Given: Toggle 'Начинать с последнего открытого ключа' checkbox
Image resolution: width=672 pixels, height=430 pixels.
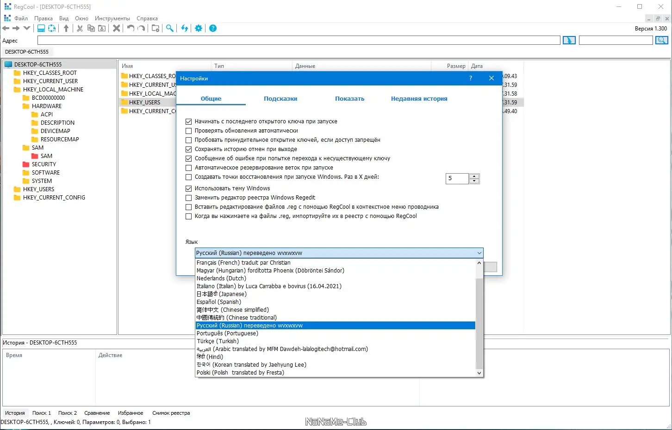Looking at the screenshot, I should click(x=188, y=121).
